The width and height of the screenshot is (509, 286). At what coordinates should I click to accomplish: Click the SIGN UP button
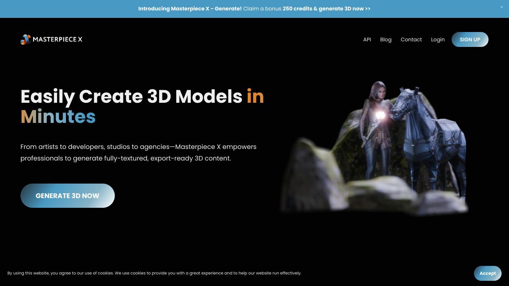(470, 39)
